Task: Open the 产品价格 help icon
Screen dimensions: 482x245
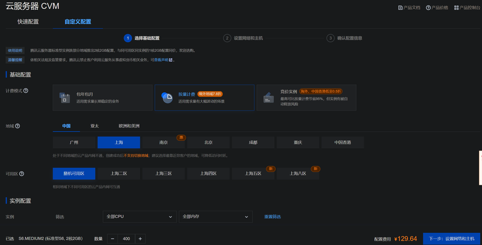Action: pos(428,8)
